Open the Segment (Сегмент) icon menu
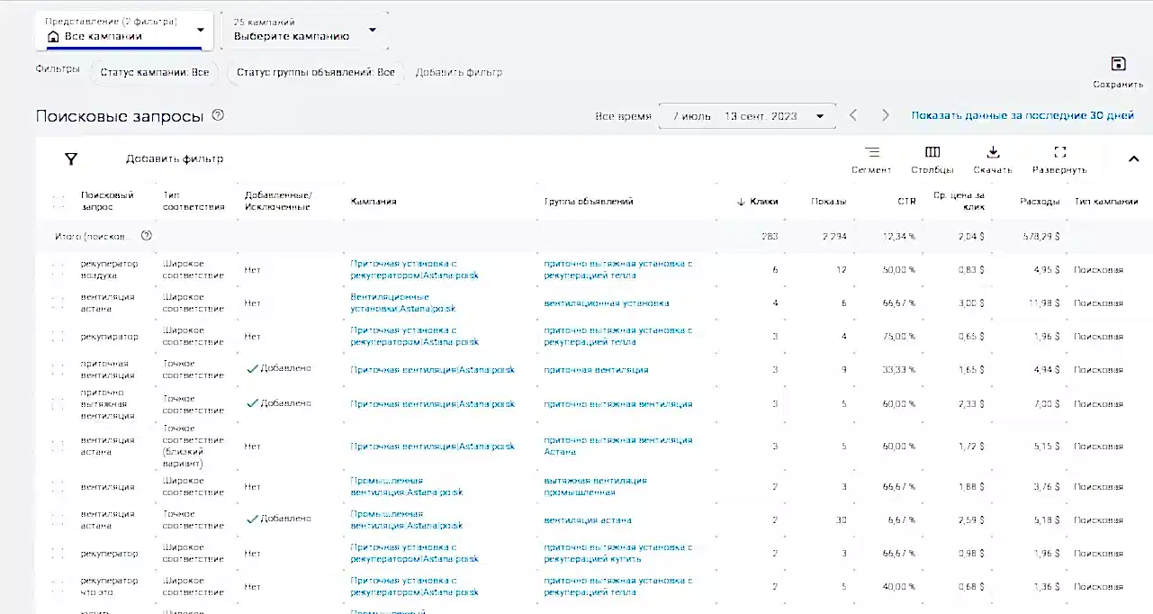Screen dimensions: 1153x614 coord(871,153)
